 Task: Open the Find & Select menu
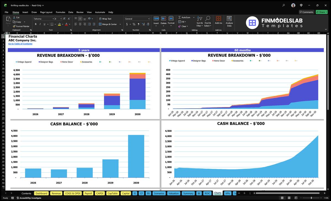click(208, 21)
